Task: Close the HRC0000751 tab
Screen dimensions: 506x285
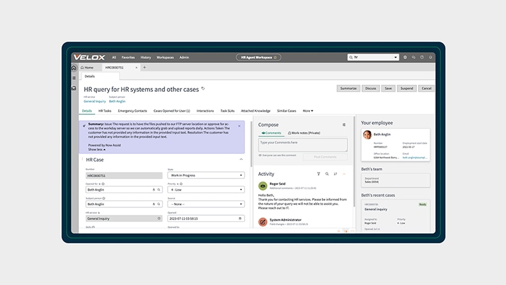Action: pyautogui.click(x=136, y=68)
